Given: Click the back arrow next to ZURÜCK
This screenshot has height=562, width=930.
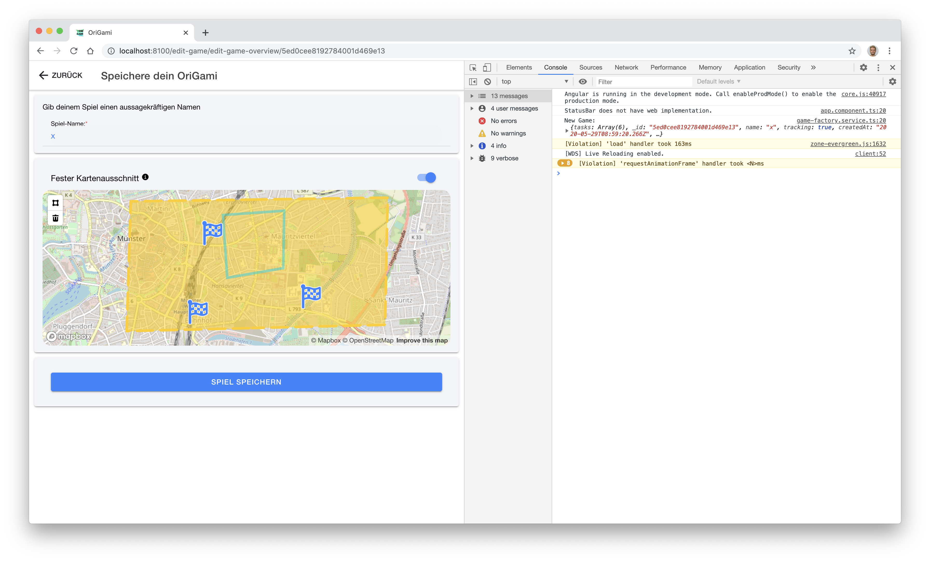Looking at the screenshot, I should 43,75.
